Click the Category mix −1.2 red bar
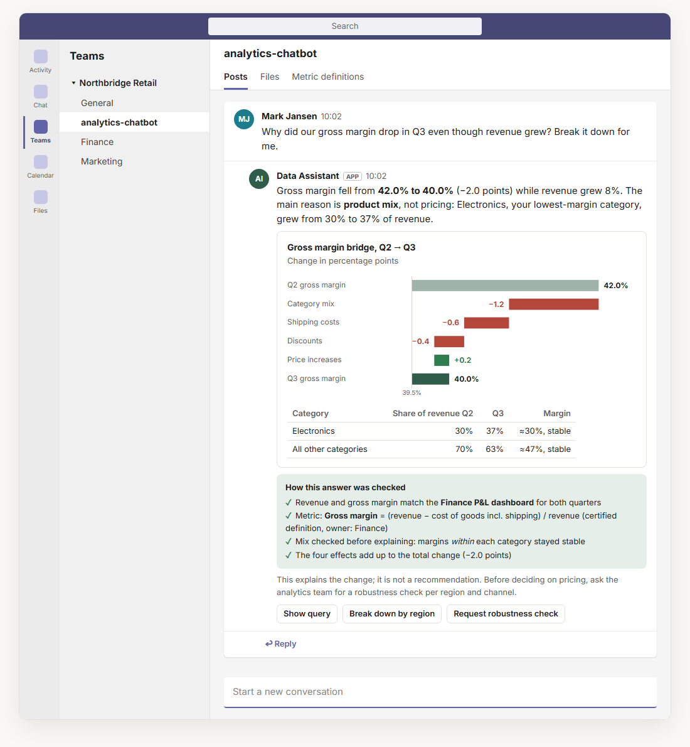Viewport: 690px width, 747px height. coord(554,304)
